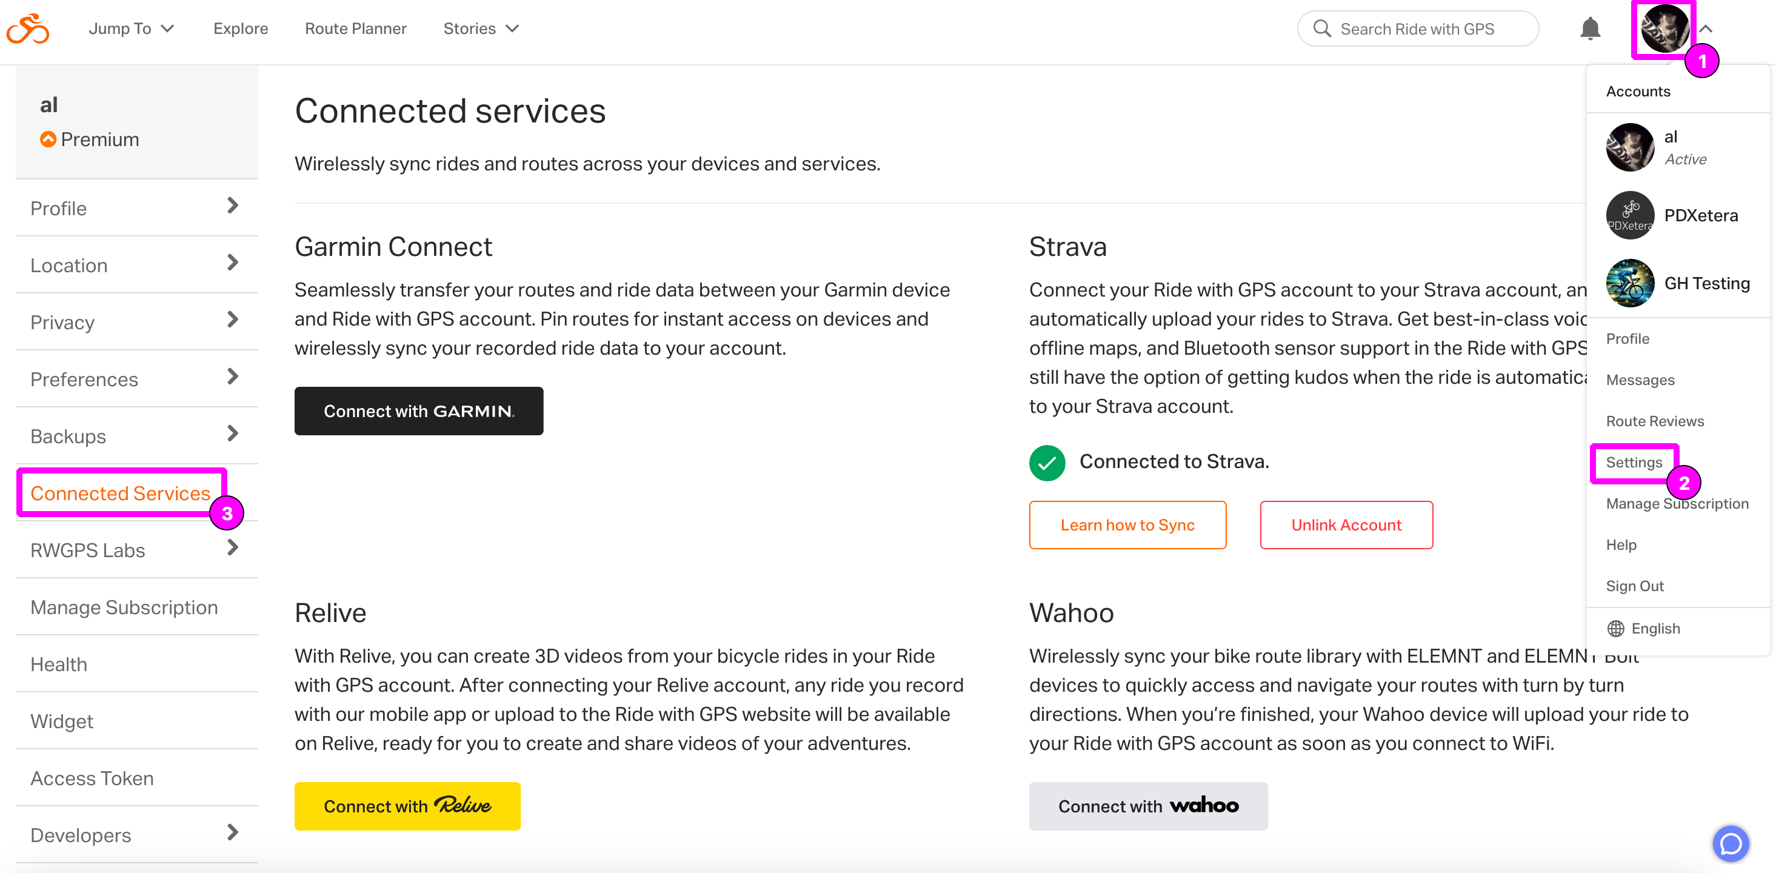Click the green Strava connected checkmark
1776x873 pixels.
pos(1047,462)
